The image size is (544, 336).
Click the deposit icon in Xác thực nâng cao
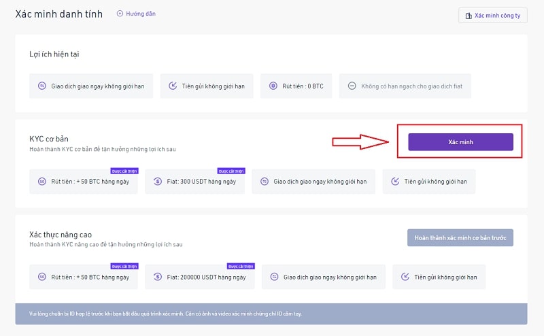405,277
